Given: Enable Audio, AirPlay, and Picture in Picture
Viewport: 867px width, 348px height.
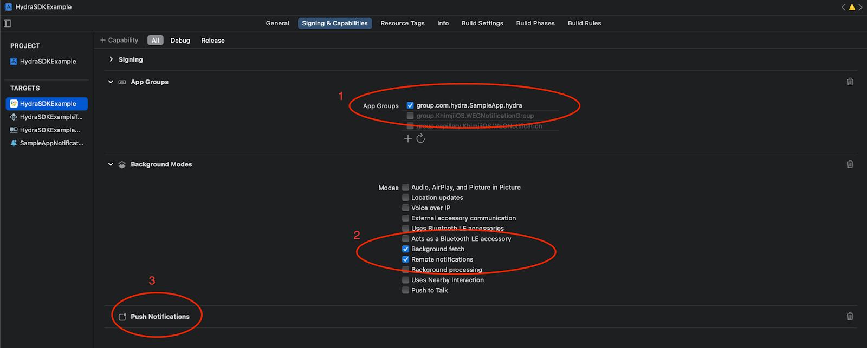Looking at the screenshot, I should (405, 187).
